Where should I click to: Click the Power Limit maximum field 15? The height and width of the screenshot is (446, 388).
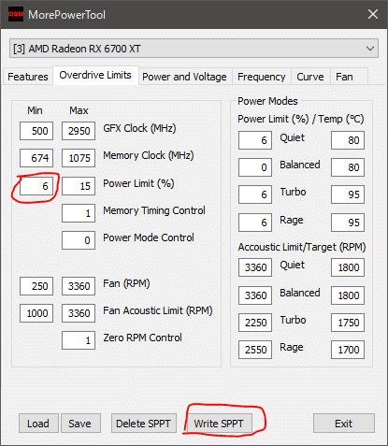[79, 186]
